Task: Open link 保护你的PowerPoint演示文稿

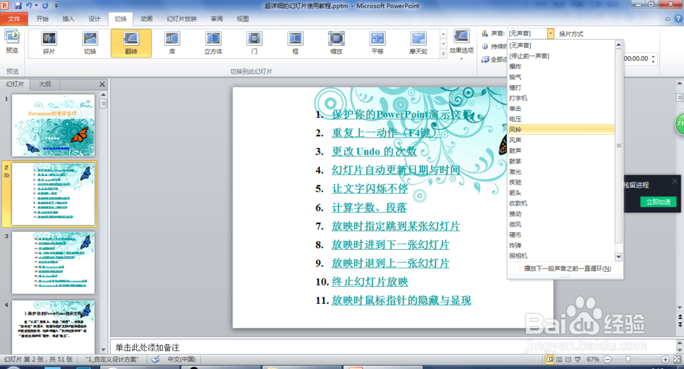Action: (402, 114)
